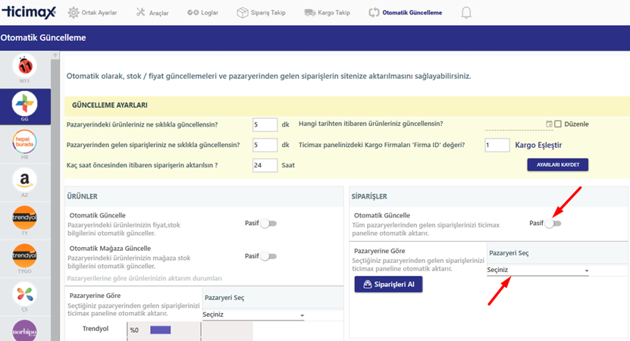Select the Trendyol TYGO sidebar icon
Viewport: 630px width, 341px height.
click(x=24, y=255)
